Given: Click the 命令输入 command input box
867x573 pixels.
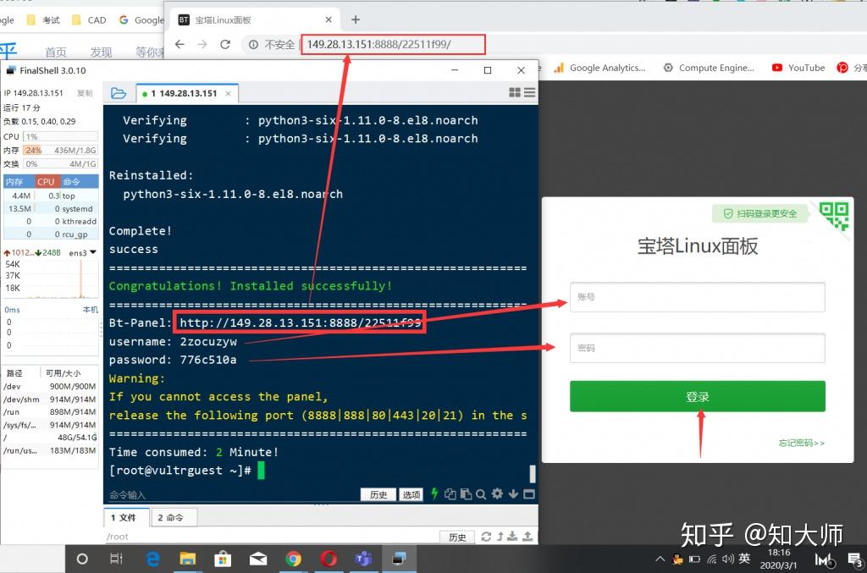Looking at the screenshot, I should [232, 494].
